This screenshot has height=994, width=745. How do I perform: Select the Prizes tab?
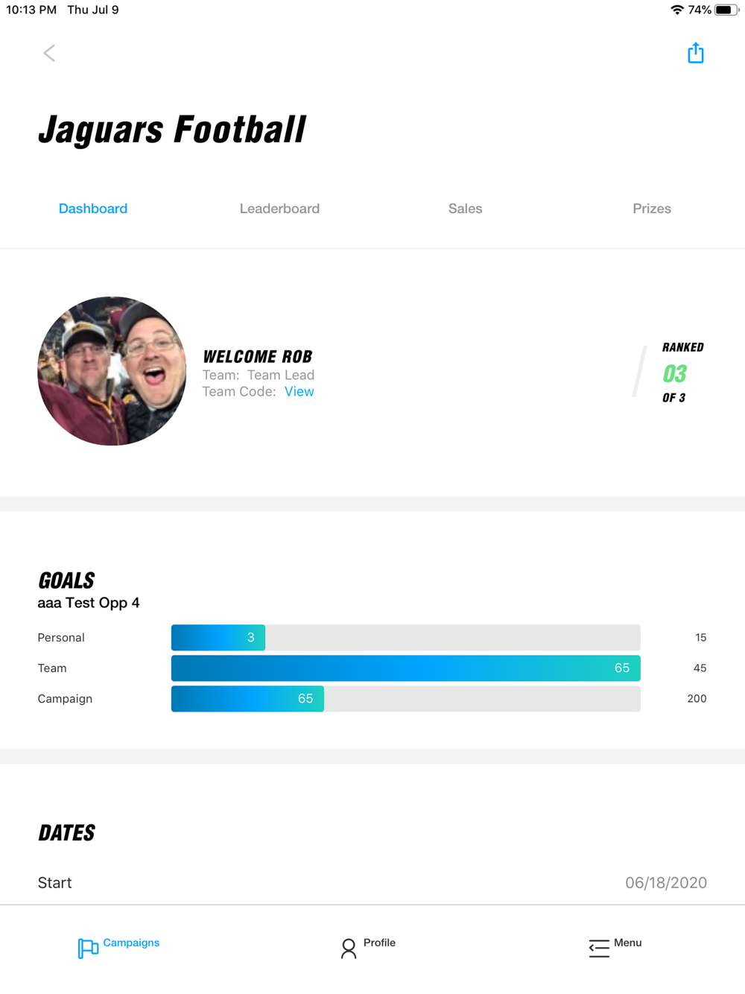(652, 209)
